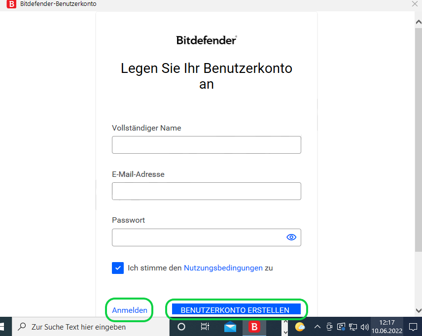
Task: Click Benutzerkonto erstellen button
Action: [x=236, y=309]
